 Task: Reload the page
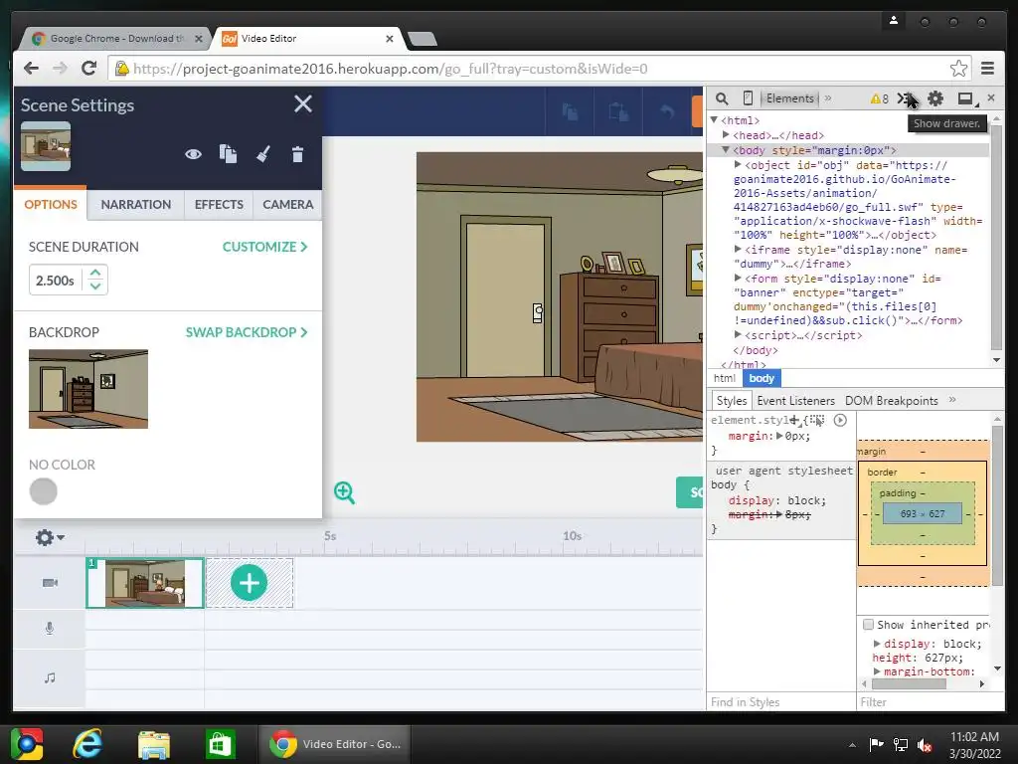tap(88, 69)
